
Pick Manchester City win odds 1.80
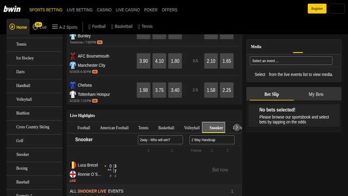tap(175, 61)
